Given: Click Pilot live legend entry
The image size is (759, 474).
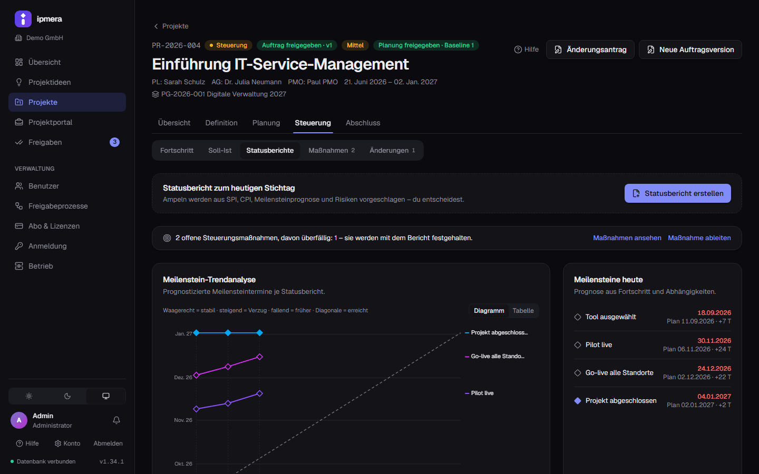Looking at the screenshot, I should pos(479,393).
